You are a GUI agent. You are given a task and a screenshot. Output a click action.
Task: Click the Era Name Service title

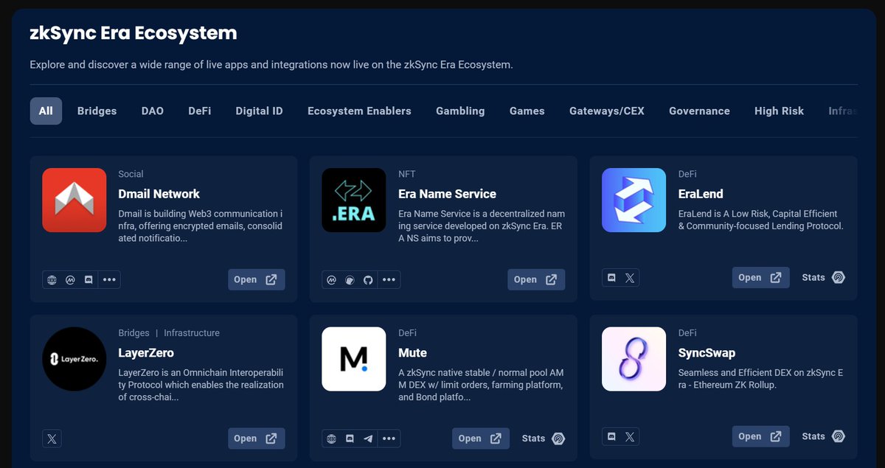click(x=447, y=194)
